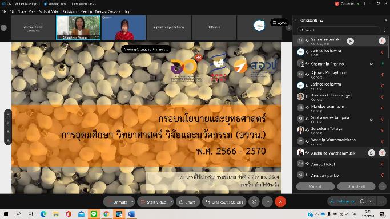Open the Audio & Video menu
Screen dimensions: 390x219
pos(49,11)
